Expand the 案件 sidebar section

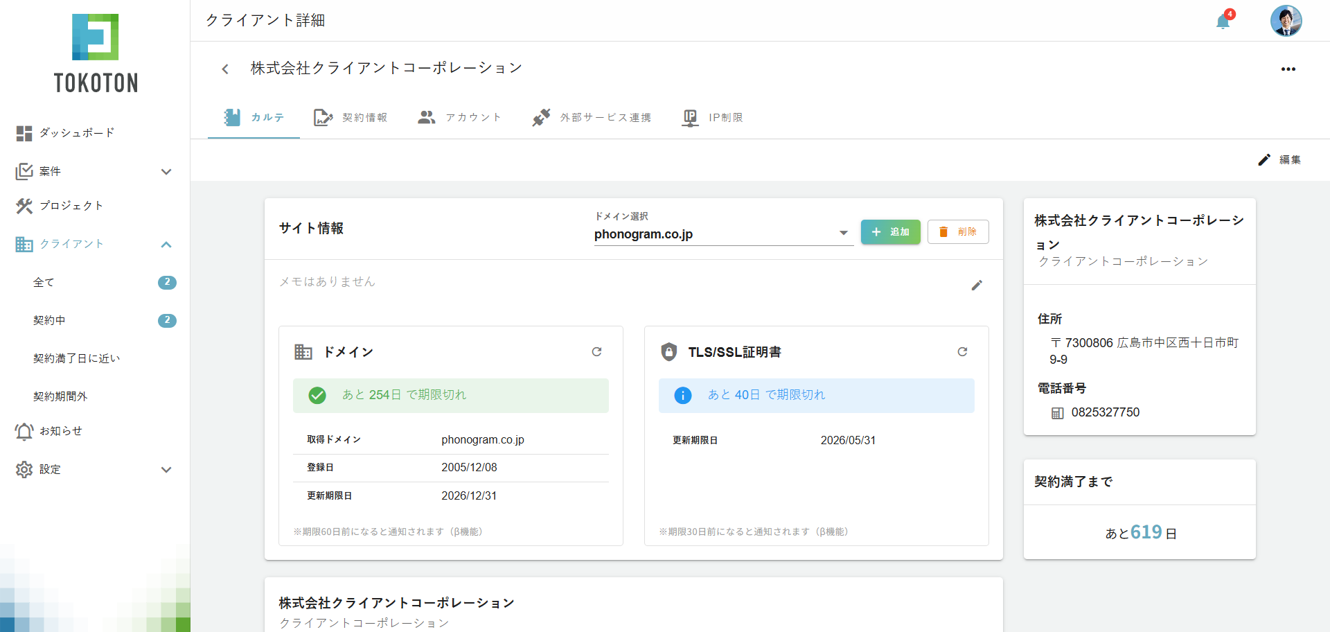tap(166, 171)
